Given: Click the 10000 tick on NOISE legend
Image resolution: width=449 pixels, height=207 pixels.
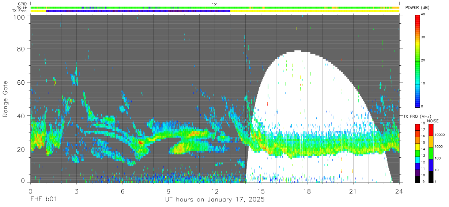Looking at the screenshot, I should 439,135.
